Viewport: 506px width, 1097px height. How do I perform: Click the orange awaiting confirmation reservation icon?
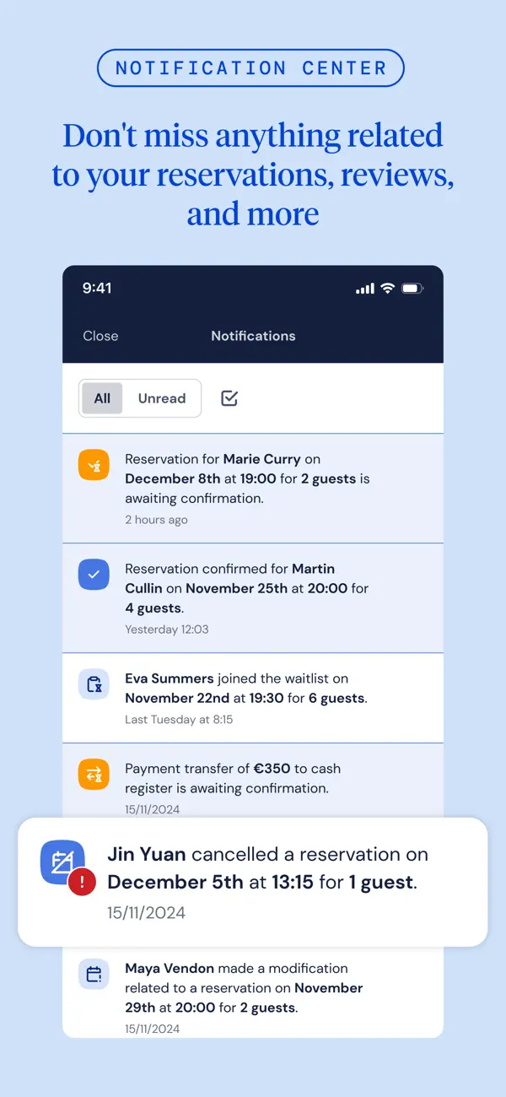click(94, 464)
